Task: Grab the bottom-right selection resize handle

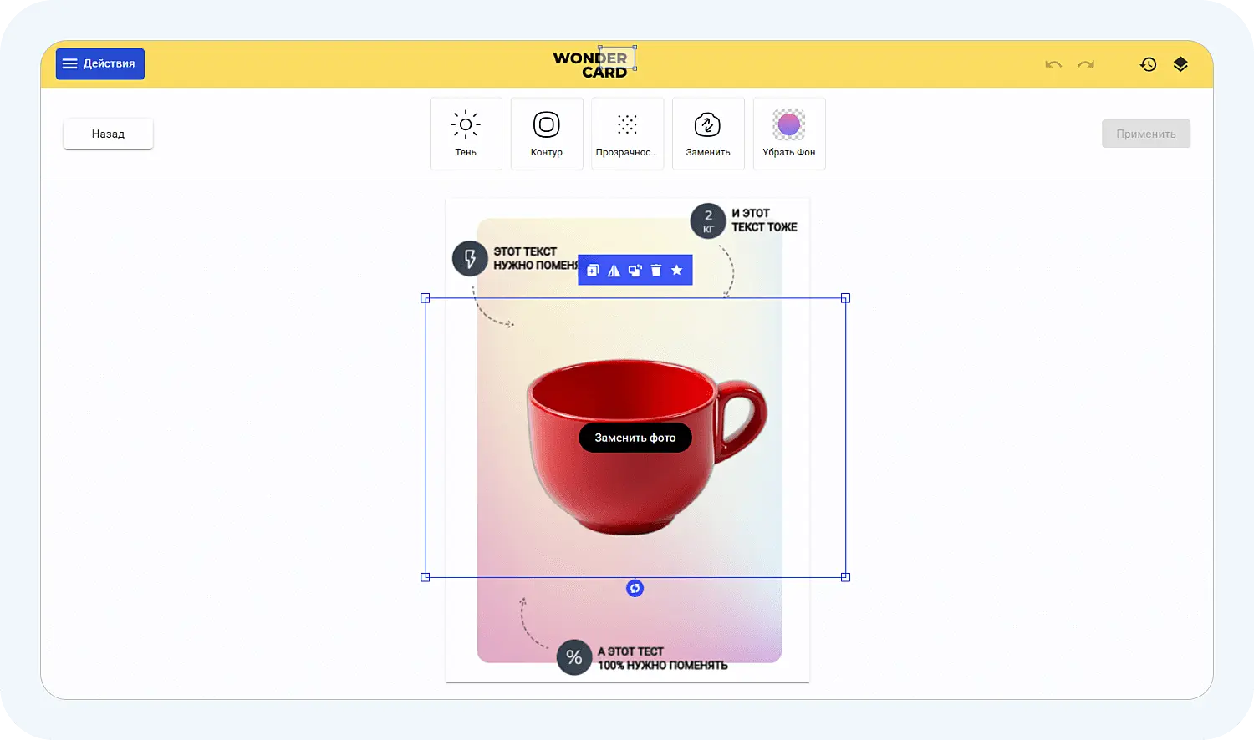Action: coord(846,576)
